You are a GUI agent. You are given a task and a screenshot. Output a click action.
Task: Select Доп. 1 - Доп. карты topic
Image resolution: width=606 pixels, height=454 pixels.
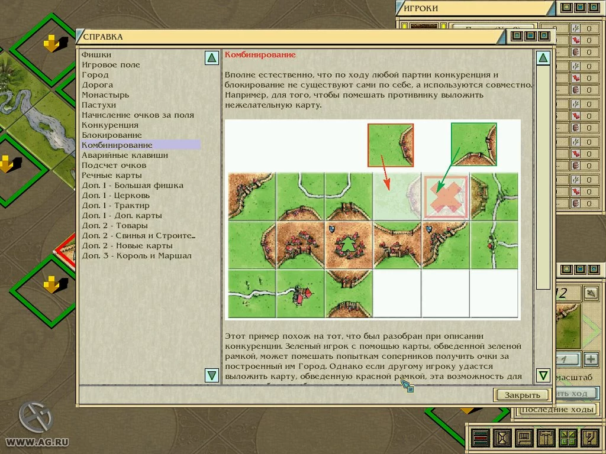pos(122,215)
